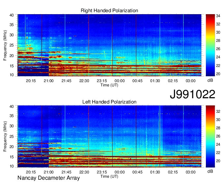Click the bottom plot's "Frequency (MHz)" axis label

click(5, 136)
